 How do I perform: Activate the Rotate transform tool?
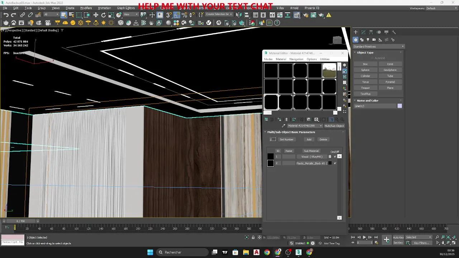click(104, 15)
